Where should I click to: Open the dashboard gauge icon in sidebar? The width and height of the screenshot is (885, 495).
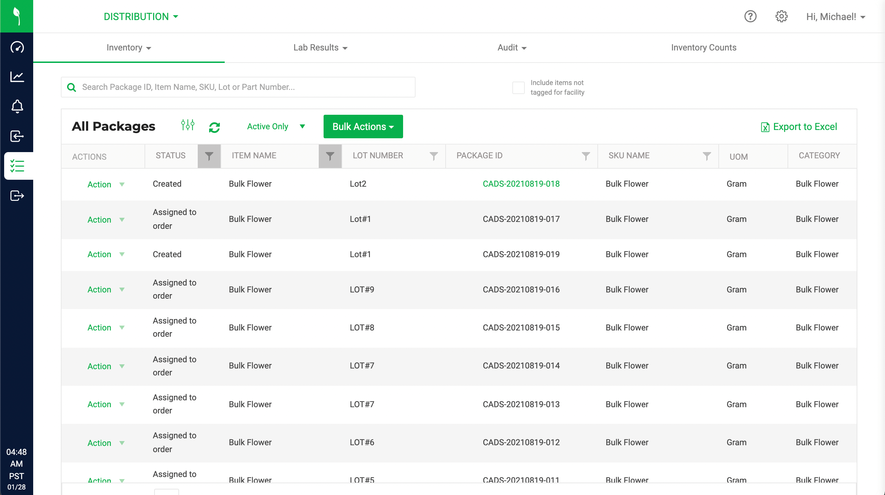(x=17, y=47)
